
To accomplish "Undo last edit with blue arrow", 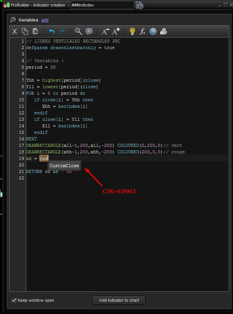I will pyautogui.click(x=52, y=31).
